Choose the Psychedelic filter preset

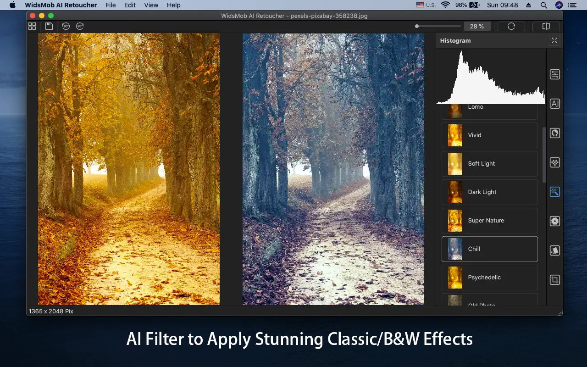pos(489,278)
